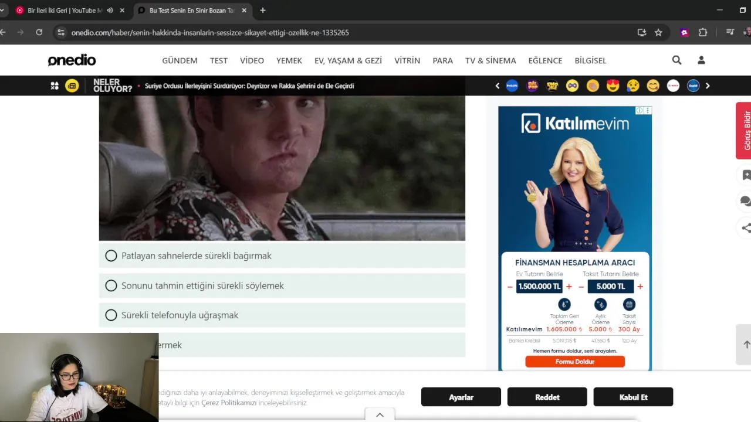Click the Ayarlar cookie button

461,397
